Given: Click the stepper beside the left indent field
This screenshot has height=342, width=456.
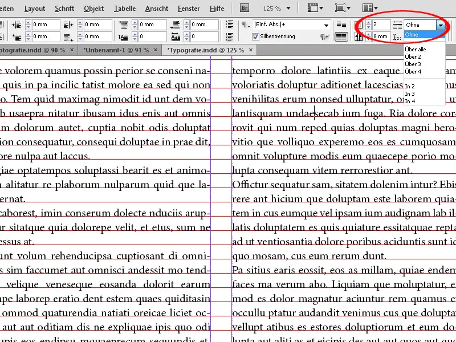Looking at the screenshot, I should point(28,25).
